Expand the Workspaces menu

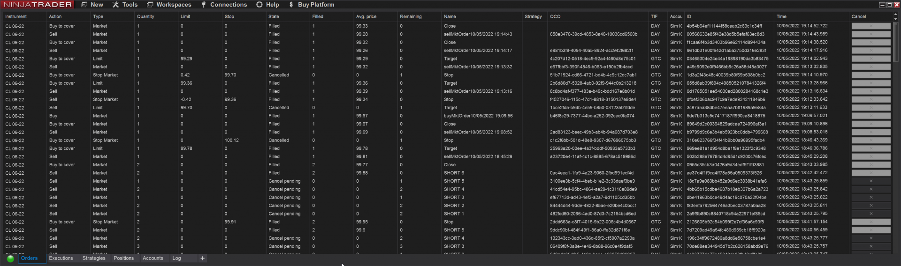pos(169,5)
